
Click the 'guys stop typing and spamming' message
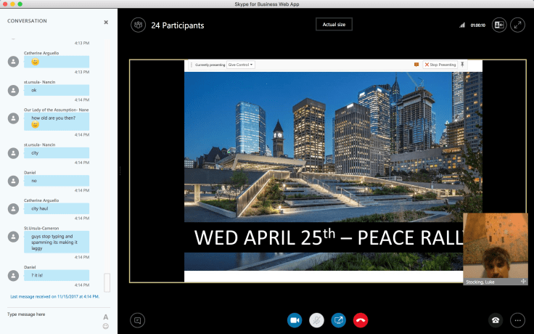[57, 242]
